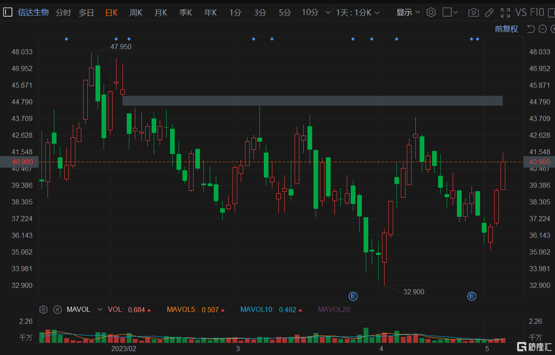The image size is (555, 355).
Task: Open the chart settings gear in top toolbar
Action: pos(431,12)
